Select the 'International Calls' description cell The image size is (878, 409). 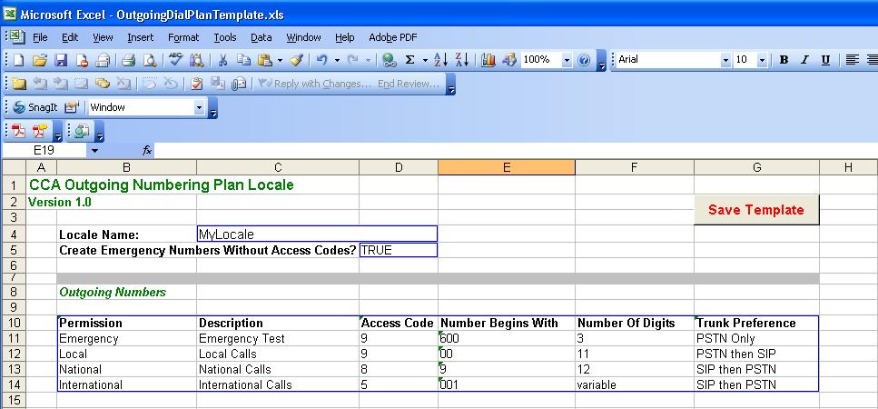point(278,384)
